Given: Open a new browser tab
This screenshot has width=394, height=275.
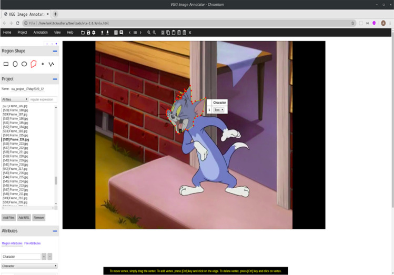Looking at the screenshot, I should coord(55,14).
